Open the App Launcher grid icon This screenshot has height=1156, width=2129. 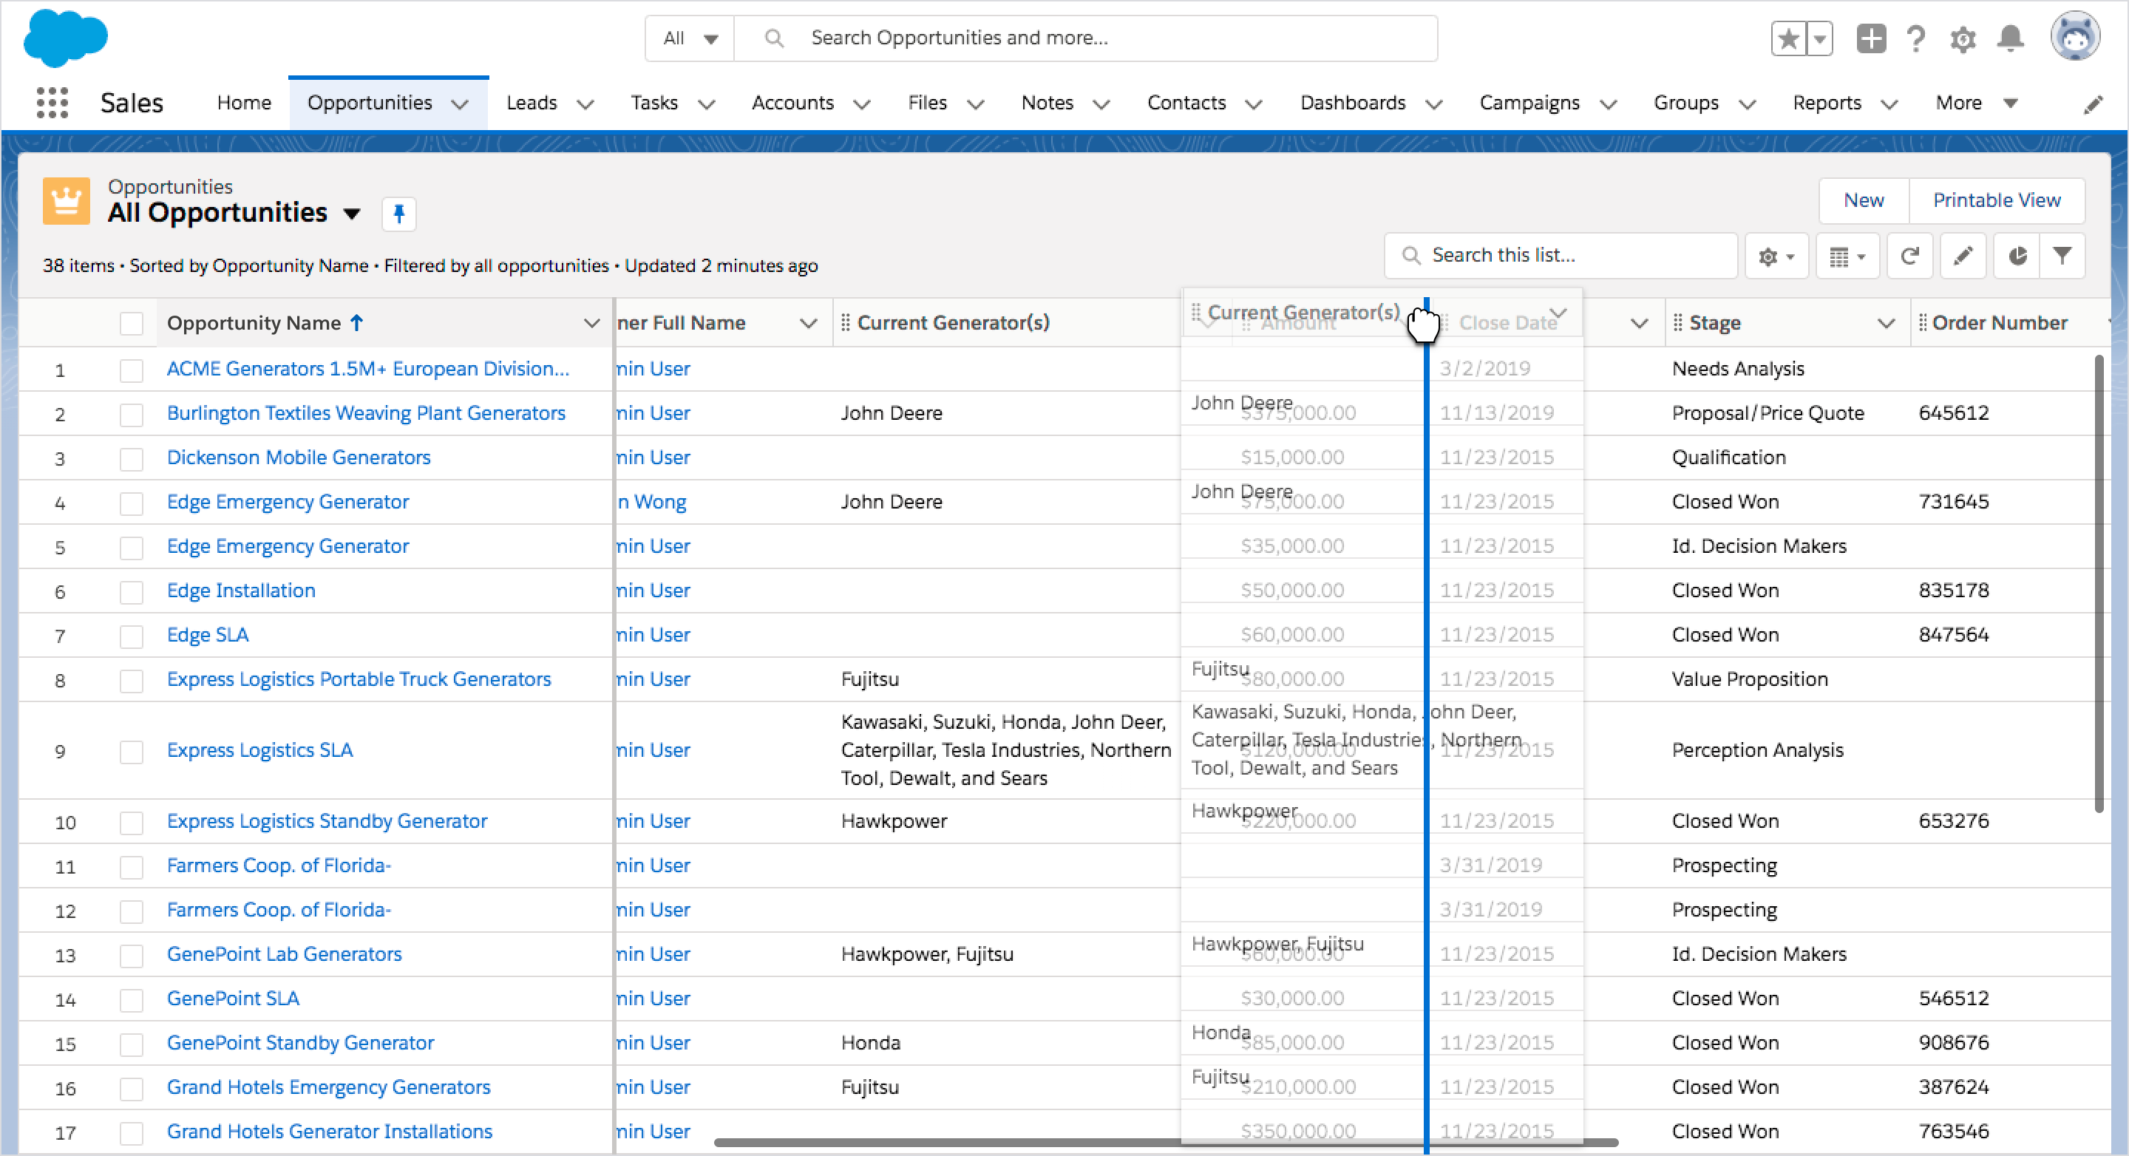[52, 103]
